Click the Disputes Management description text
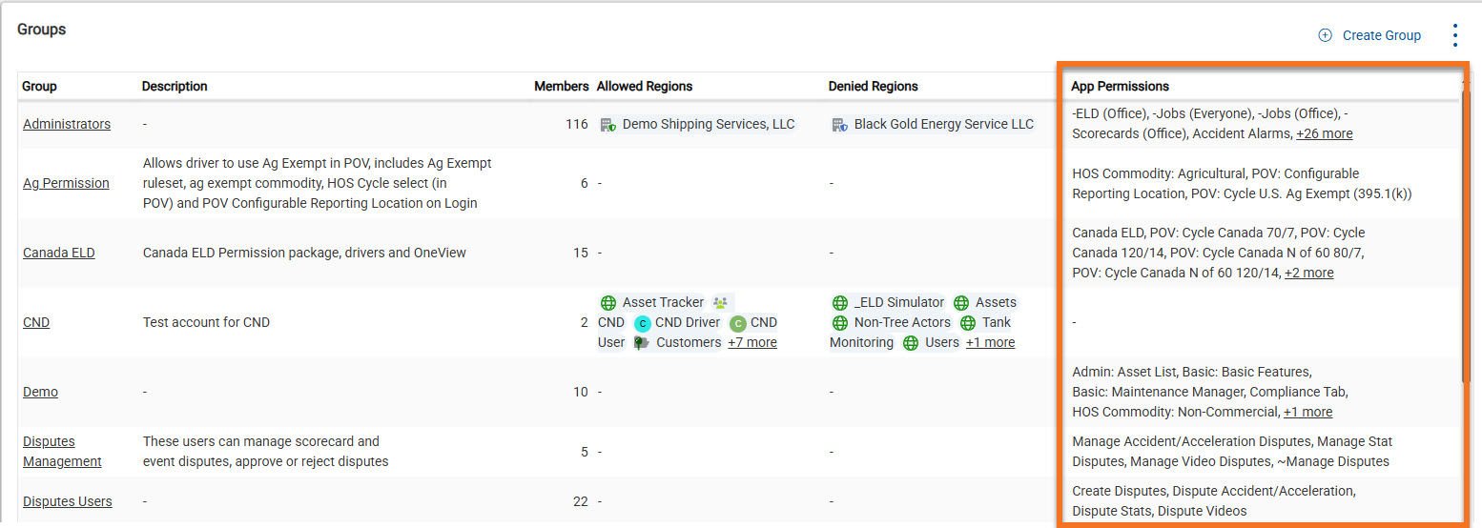Viewport: 1482px width, 528px height. coord(266,451)
